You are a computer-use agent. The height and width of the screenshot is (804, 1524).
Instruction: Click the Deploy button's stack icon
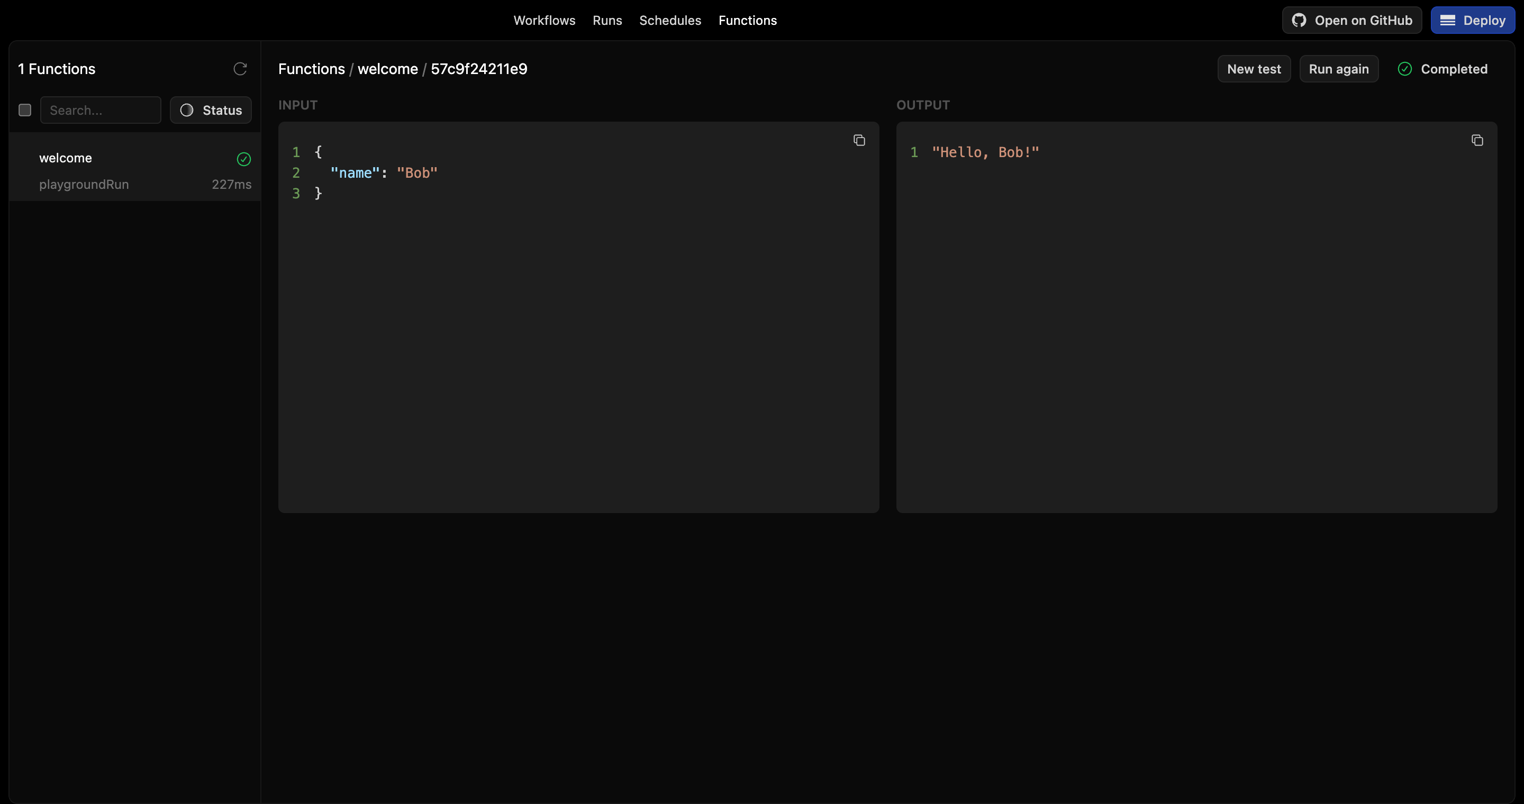click(x=1447, y=20)
